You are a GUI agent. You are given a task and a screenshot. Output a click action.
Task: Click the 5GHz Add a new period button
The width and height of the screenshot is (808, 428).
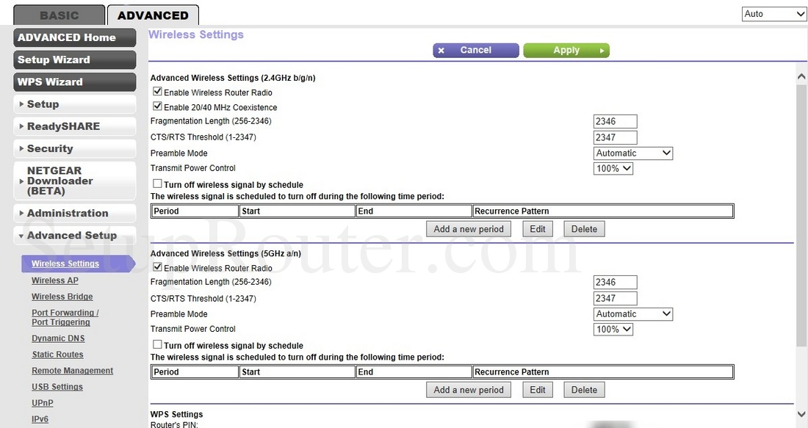point(469,390)
